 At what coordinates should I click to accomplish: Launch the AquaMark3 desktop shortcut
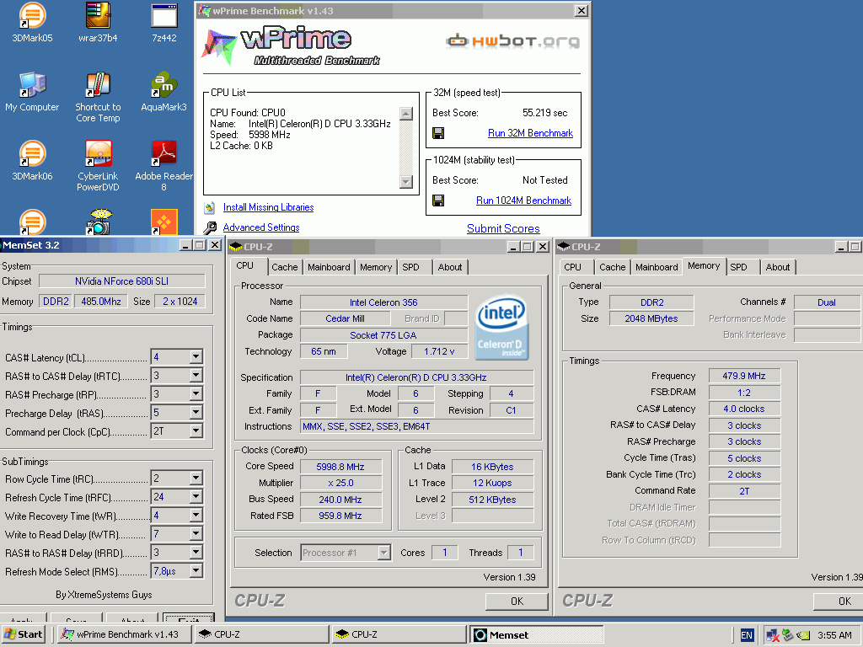[164, 92]
